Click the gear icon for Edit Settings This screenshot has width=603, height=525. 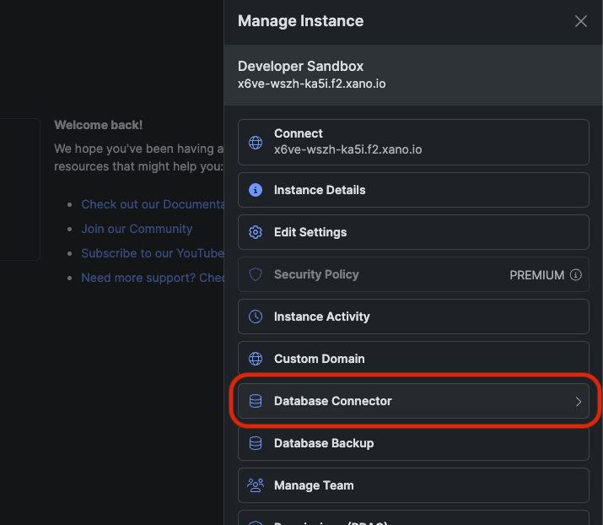pos(256,232)
